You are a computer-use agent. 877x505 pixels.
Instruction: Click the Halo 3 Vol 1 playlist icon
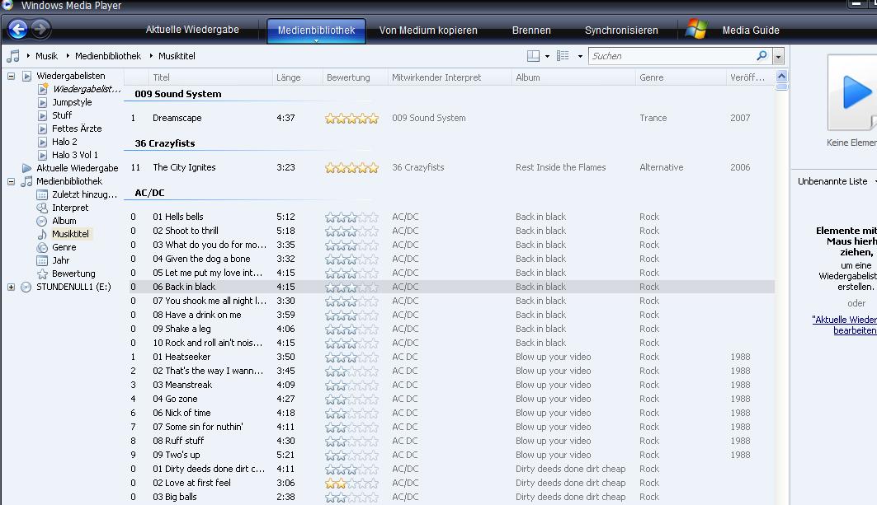coord(43,156)
